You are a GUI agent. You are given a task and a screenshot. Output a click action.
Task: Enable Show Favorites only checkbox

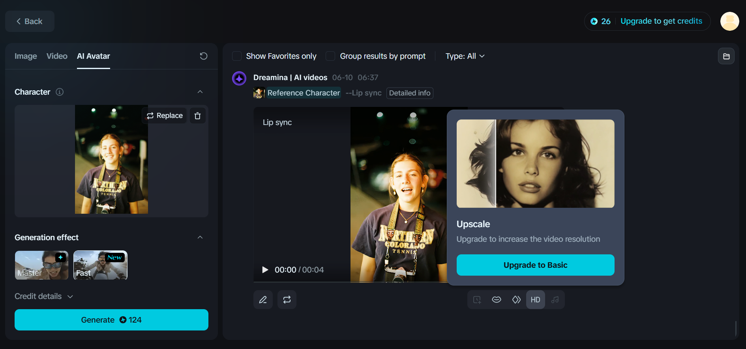pos(237,56)
